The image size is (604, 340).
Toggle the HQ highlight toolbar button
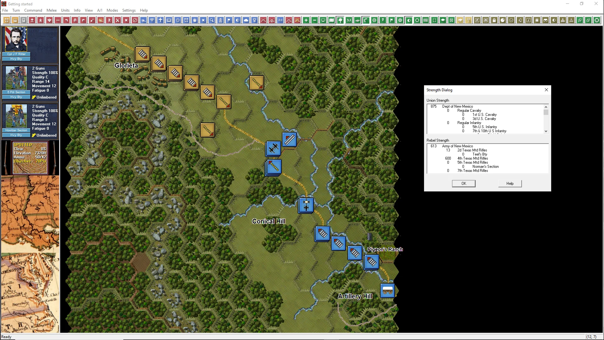pyautogui.click(x=426, y=20)
